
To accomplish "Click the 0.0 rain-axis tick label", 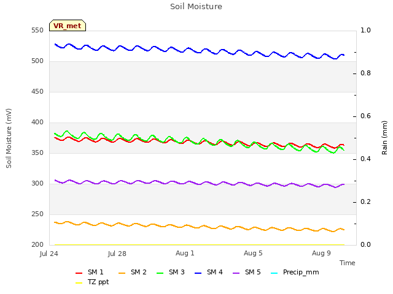I will [x=365, y=245].
